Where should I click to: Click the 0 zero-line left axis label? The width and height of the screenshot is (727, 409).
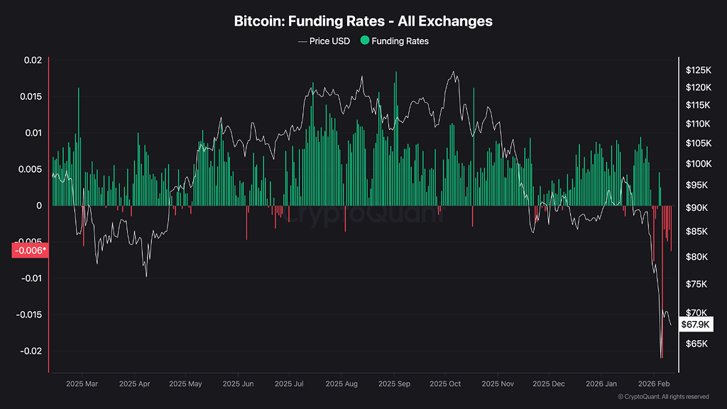click(39, 206)
